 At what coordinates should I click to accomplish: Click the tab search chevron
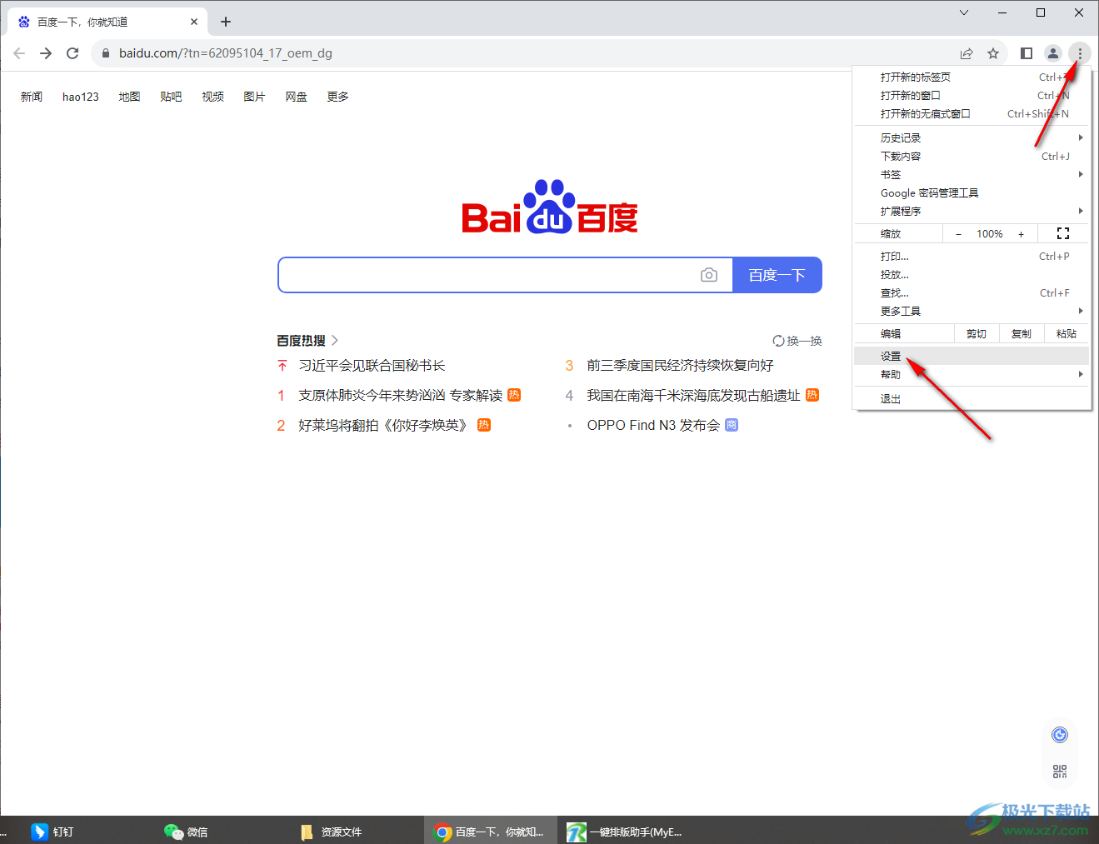[x=964, y=12]
